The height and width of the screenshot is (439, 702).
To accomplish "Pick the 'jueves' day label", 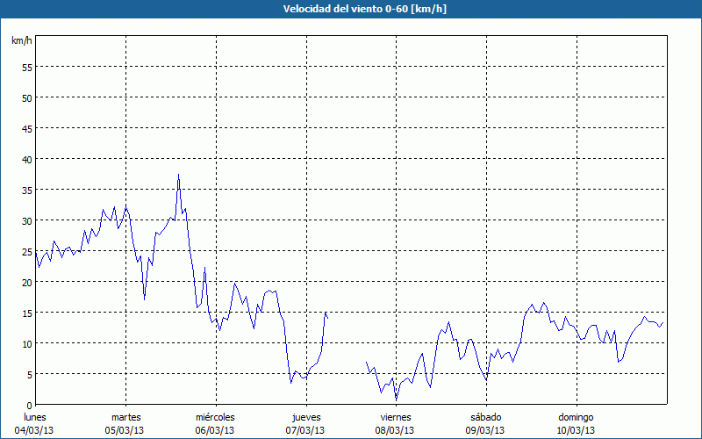I will 305,417.
